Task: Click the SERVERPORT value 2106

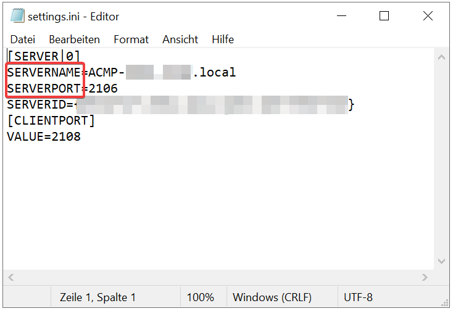Action: pyautogui.click(x=103, y=89)
